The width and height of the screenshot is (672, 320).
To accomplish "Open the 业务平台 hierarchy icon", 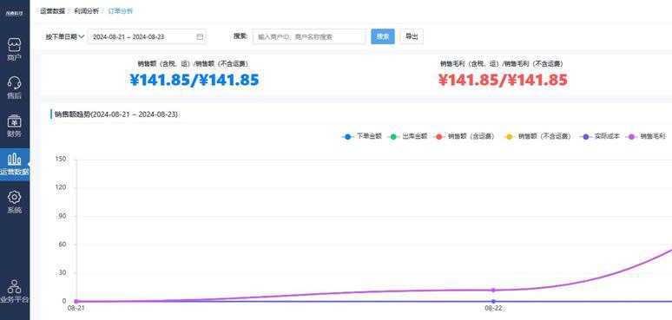I will click(x=14, y=287).
